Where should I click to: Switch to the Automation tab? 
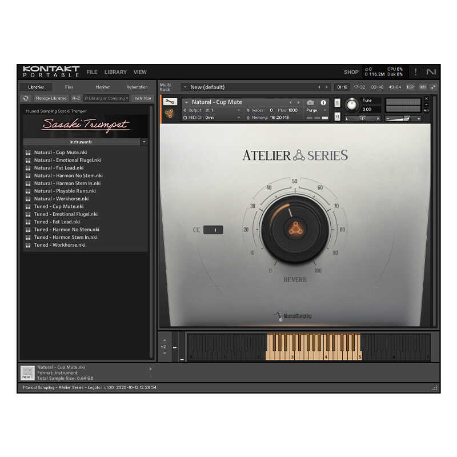137,87
